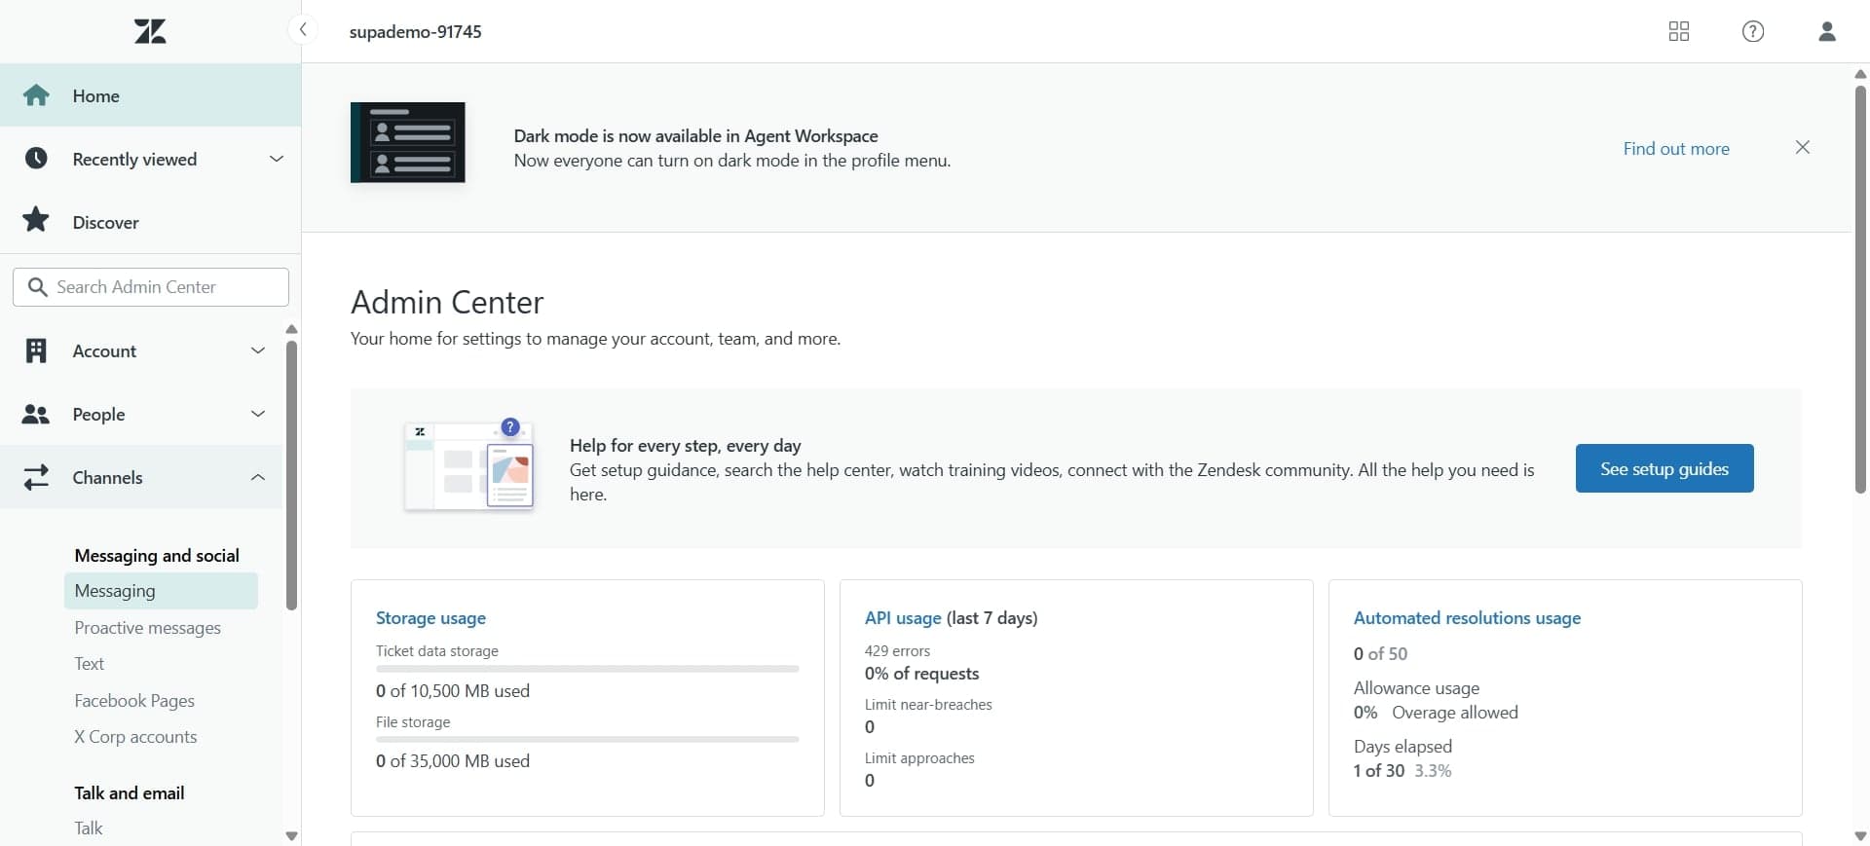The height and width of the screenshot is (846, 1870).
Task: Click the dark mode banner thumbnail
Action: tap(408, 142)
